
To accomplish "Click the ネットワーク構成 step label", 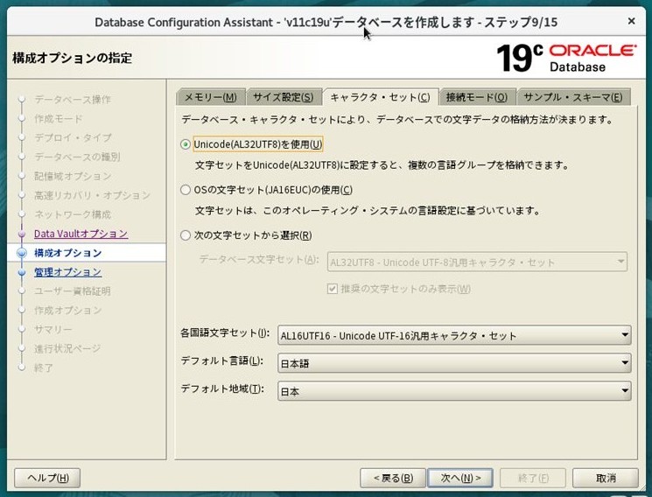I will [x=73, y=214].
